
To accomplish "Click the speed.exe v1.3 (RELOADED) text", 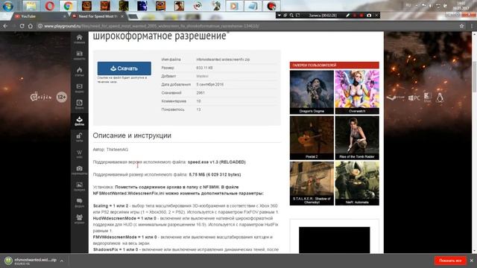I will 217,162.
